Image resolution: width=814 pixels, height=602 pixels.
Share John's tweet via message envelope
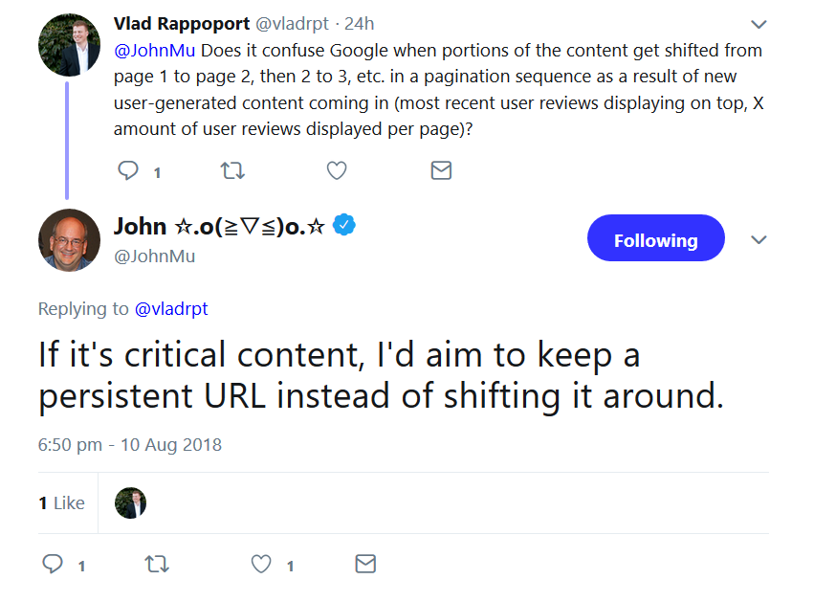(x=365, y=564)
